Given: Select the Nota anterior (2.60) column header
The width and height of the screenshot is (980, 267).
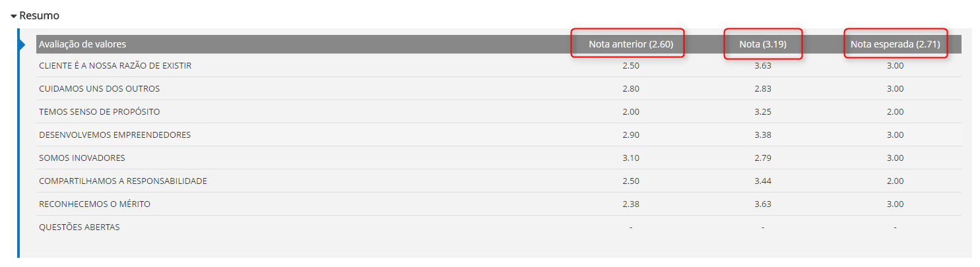Looking at the screenshot, I should click(631, 44).
